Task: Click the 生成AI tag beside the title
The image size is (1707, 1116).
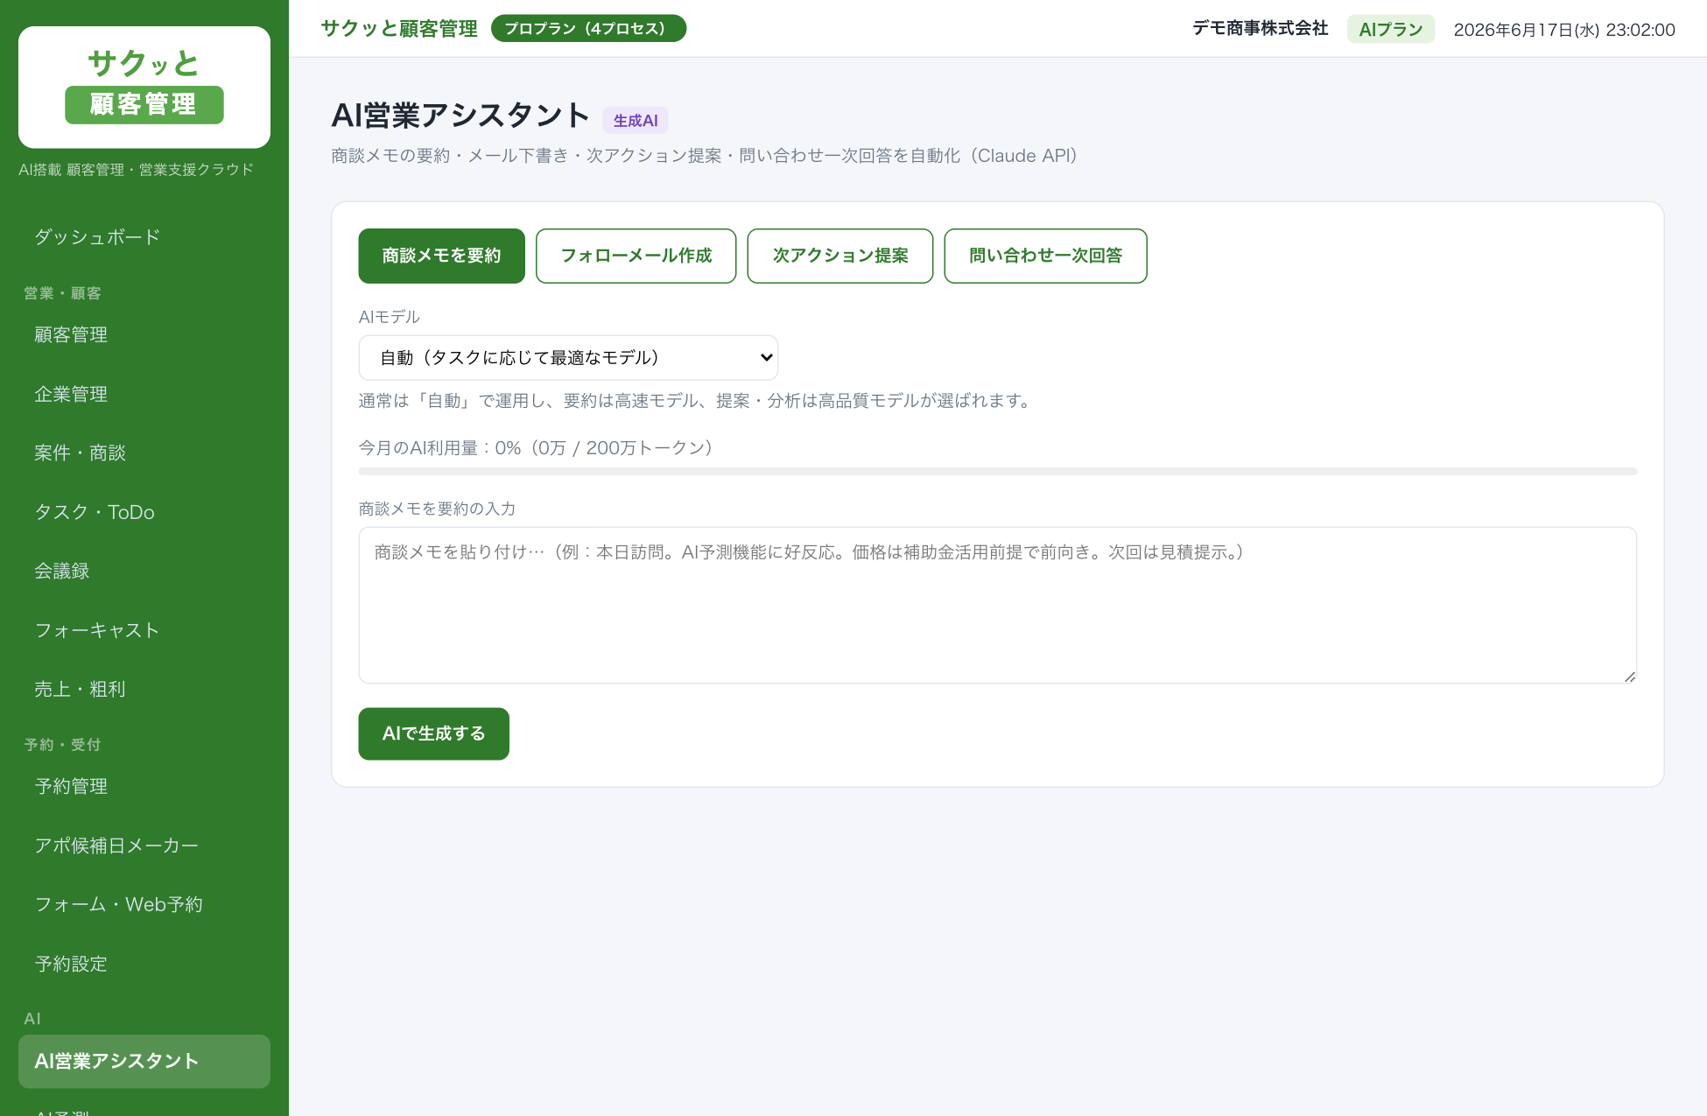Action: pyautogui.click(x=636, y=121)
